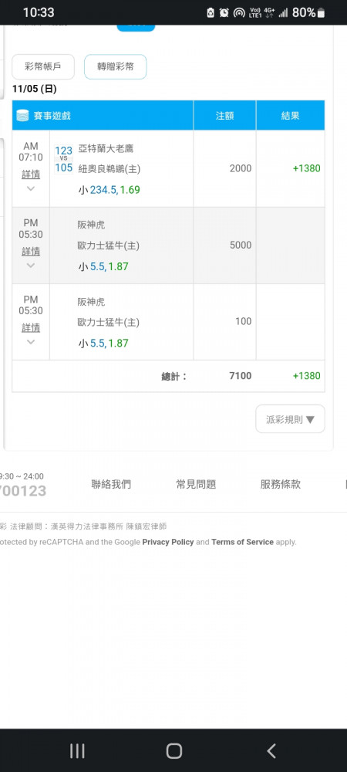The width and height of the screenshot is (347, 772).
Task: Open 服務條款 footer link
Action: [280, 484]
